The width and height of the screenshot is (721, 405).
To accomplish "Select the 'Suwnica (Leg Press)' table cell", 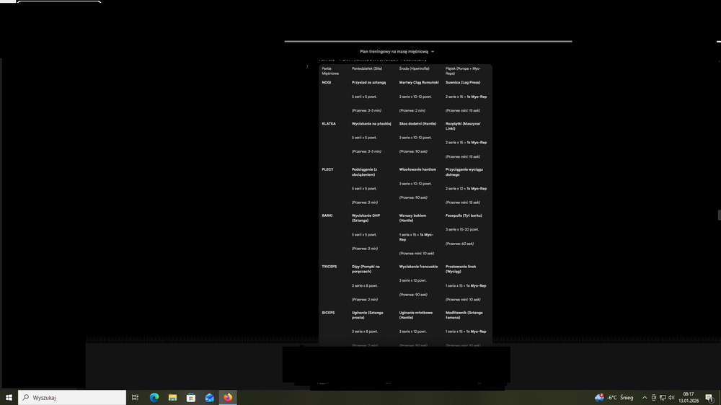I will pyautogui.click(x=462, y=83).
